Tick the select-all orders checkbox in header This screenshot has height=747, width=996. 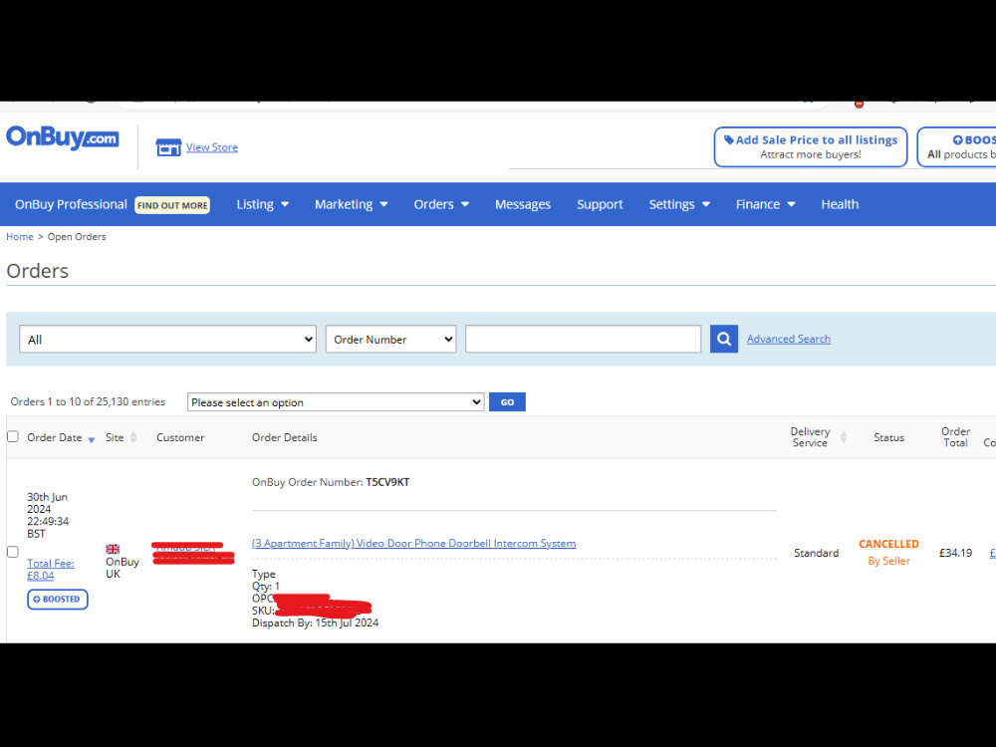(x=13, y=436)
